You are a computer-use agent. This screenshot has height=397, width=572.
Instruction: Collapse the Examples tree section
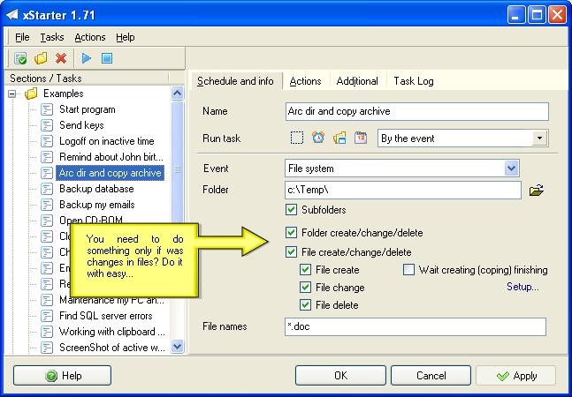pos(14,94)
